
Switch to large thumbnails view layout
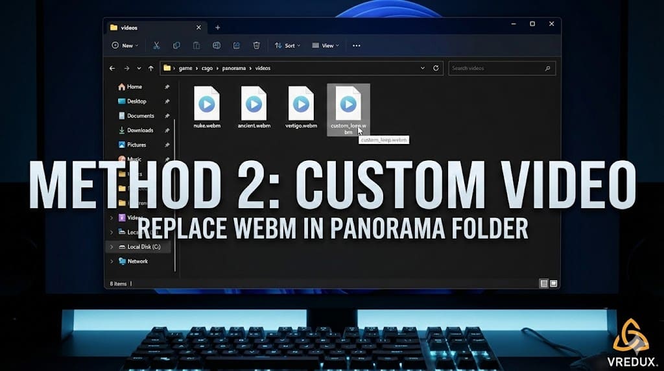554,283
